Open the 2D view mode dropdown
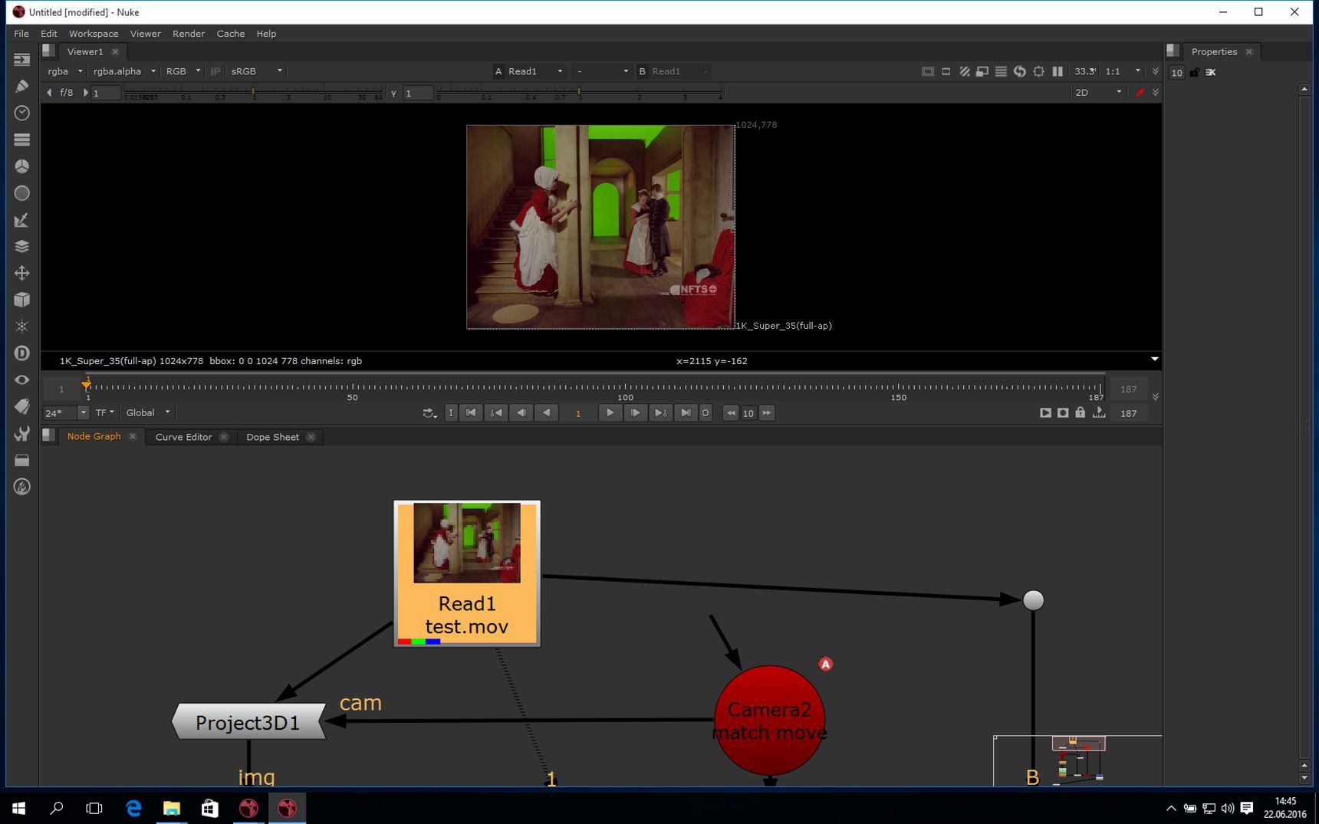This screenshot has height=824, width=1319. 1097,93
